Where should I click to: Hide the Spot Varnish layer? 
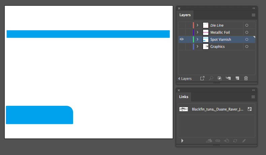pos(181,39)
